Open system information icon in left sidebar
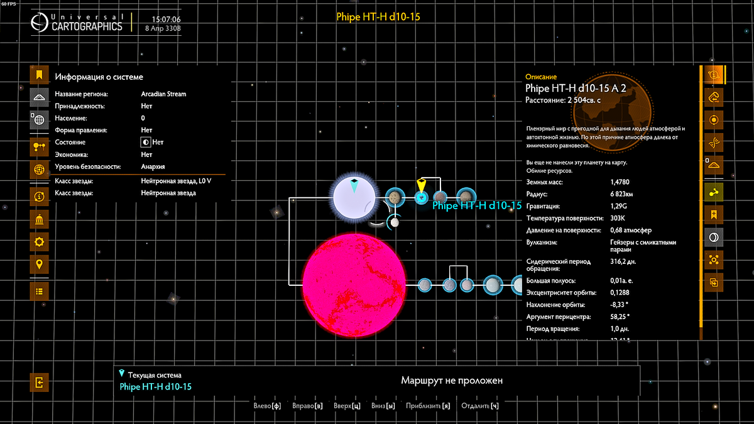The image size is (754, 424). (x=39, y=197)
